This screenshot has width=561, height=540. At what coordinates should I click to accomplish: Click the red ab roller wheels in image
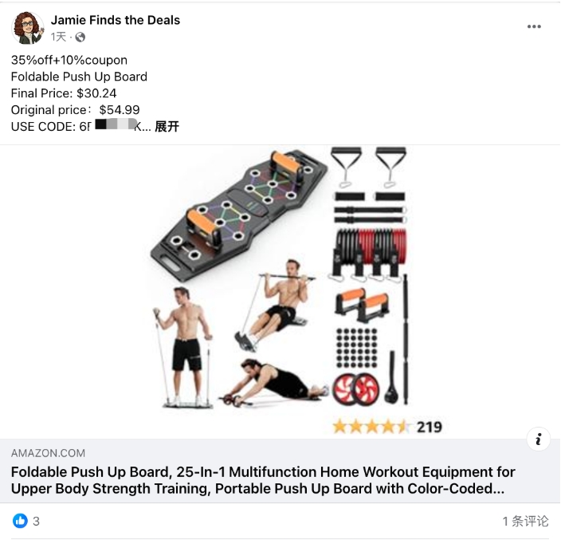(356, 389)
